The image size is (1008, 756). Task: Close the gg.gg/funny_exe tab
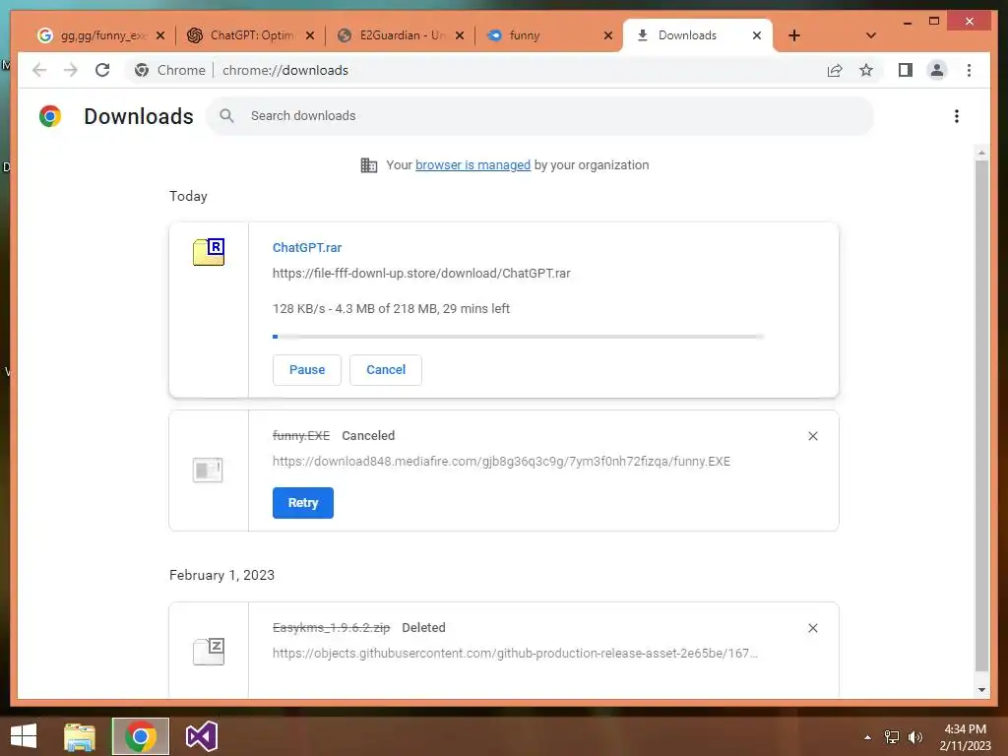pyautogui.click(x=160, y=35)
